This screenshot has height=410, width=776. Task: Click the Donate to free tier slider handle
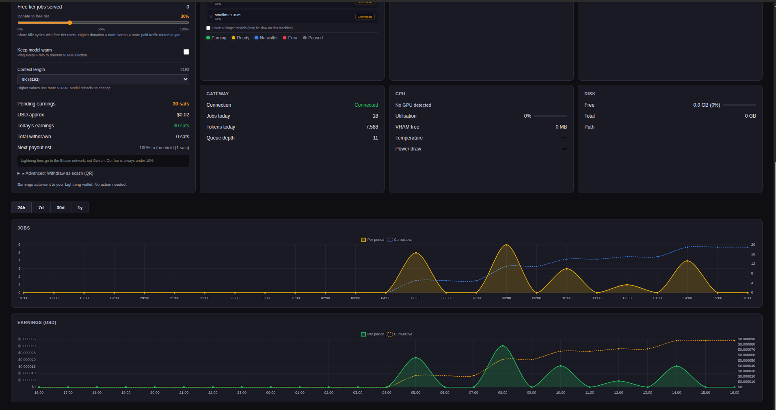pyautogui.click(x=70, y=23)
